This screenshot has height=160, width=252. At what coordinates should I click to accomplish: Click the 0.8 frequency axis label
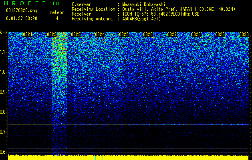click(3, 112)
